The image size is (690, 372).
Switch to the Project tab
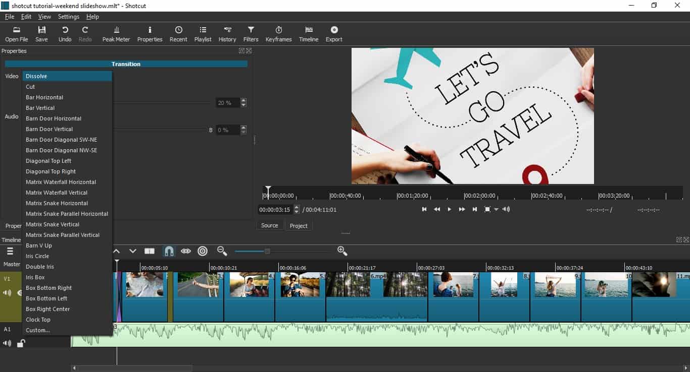point(299,225)
